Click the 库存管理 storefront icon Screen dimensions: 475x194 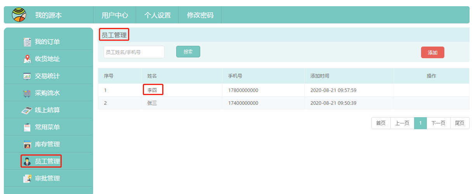(27, 144)
